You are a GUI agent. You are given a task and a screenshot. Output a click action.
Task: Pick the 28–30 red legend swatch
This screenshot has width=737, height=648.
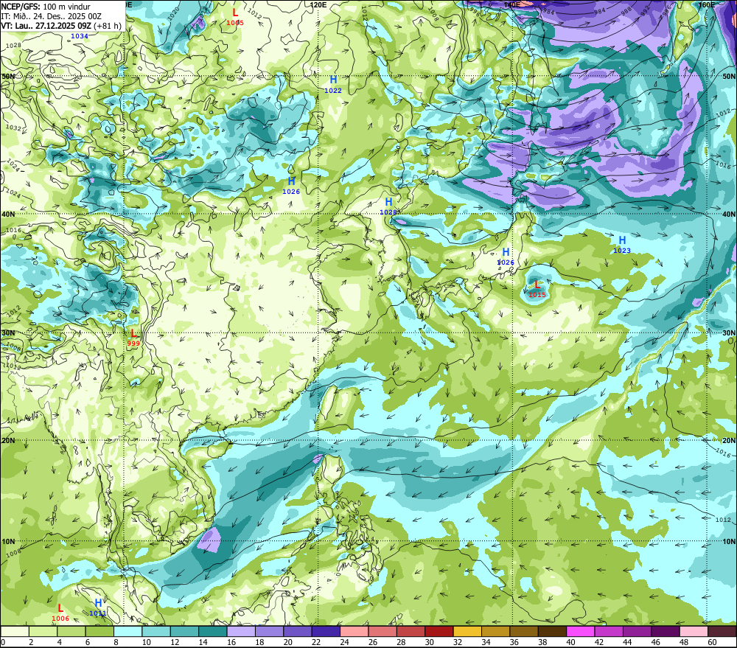pos(411,631)
